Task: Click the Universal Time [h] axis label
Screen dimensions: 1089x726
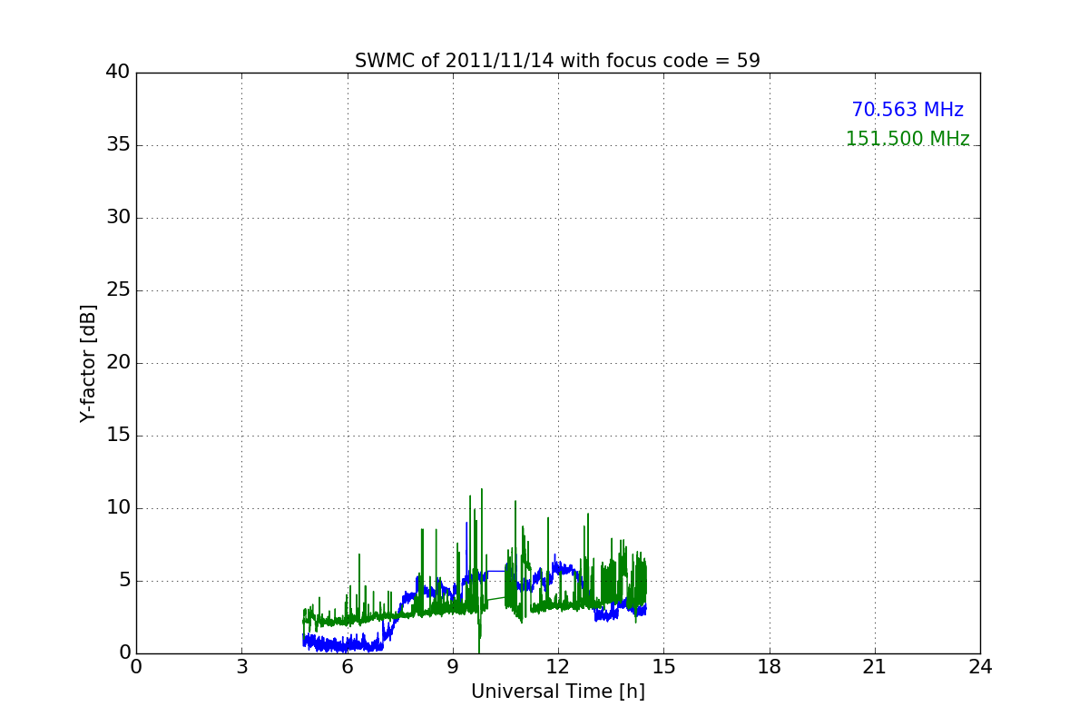Action: click(558, 692)
